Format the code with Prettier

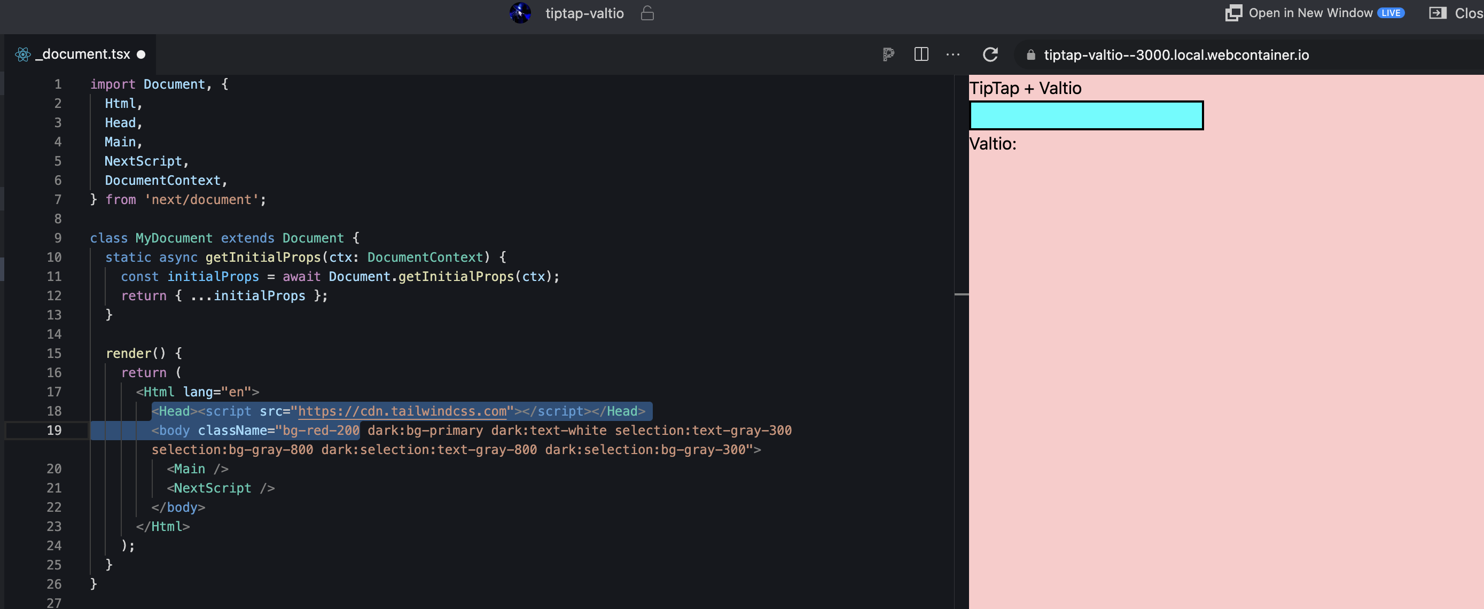point(888,54)
